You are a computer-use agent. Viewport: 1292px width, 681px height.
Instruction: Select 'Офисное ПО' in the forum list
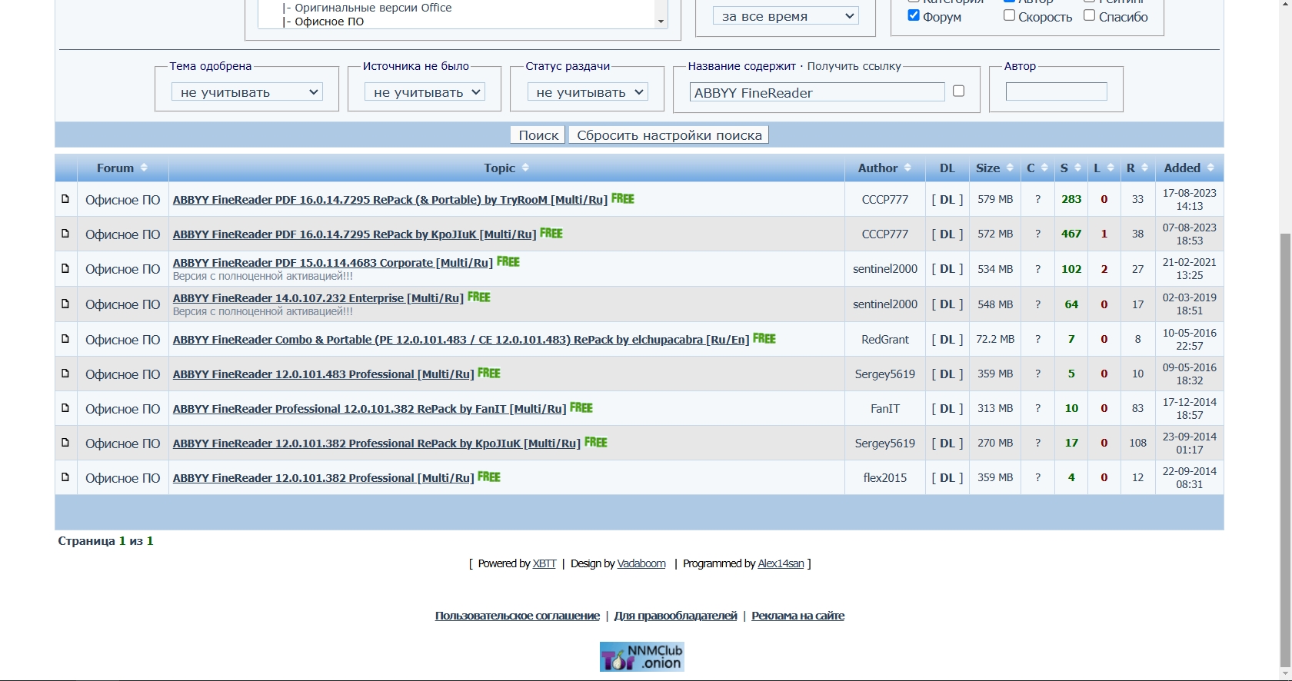pyautogui.click(x=329, y=22)
